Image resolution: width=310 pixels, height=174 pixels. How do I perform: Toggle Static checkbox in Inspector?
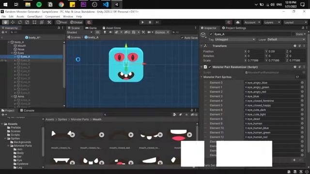(294, 34)
